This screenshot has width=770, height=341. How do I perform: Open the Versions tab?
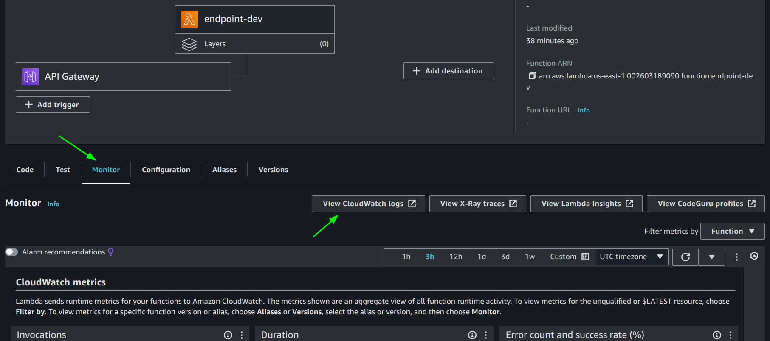pos(273,170)
